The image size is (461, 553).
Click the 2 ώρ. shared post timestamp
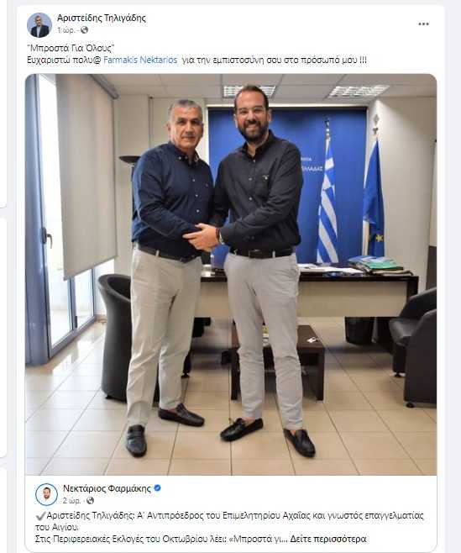[x=72, y=501]
